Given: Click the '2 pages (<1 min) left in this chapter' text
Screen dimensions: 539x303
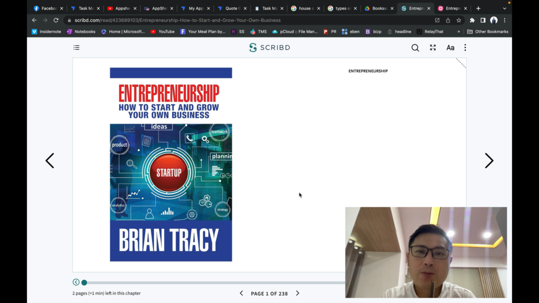Looking at the screenshot, I should click(x=106, y=293).
